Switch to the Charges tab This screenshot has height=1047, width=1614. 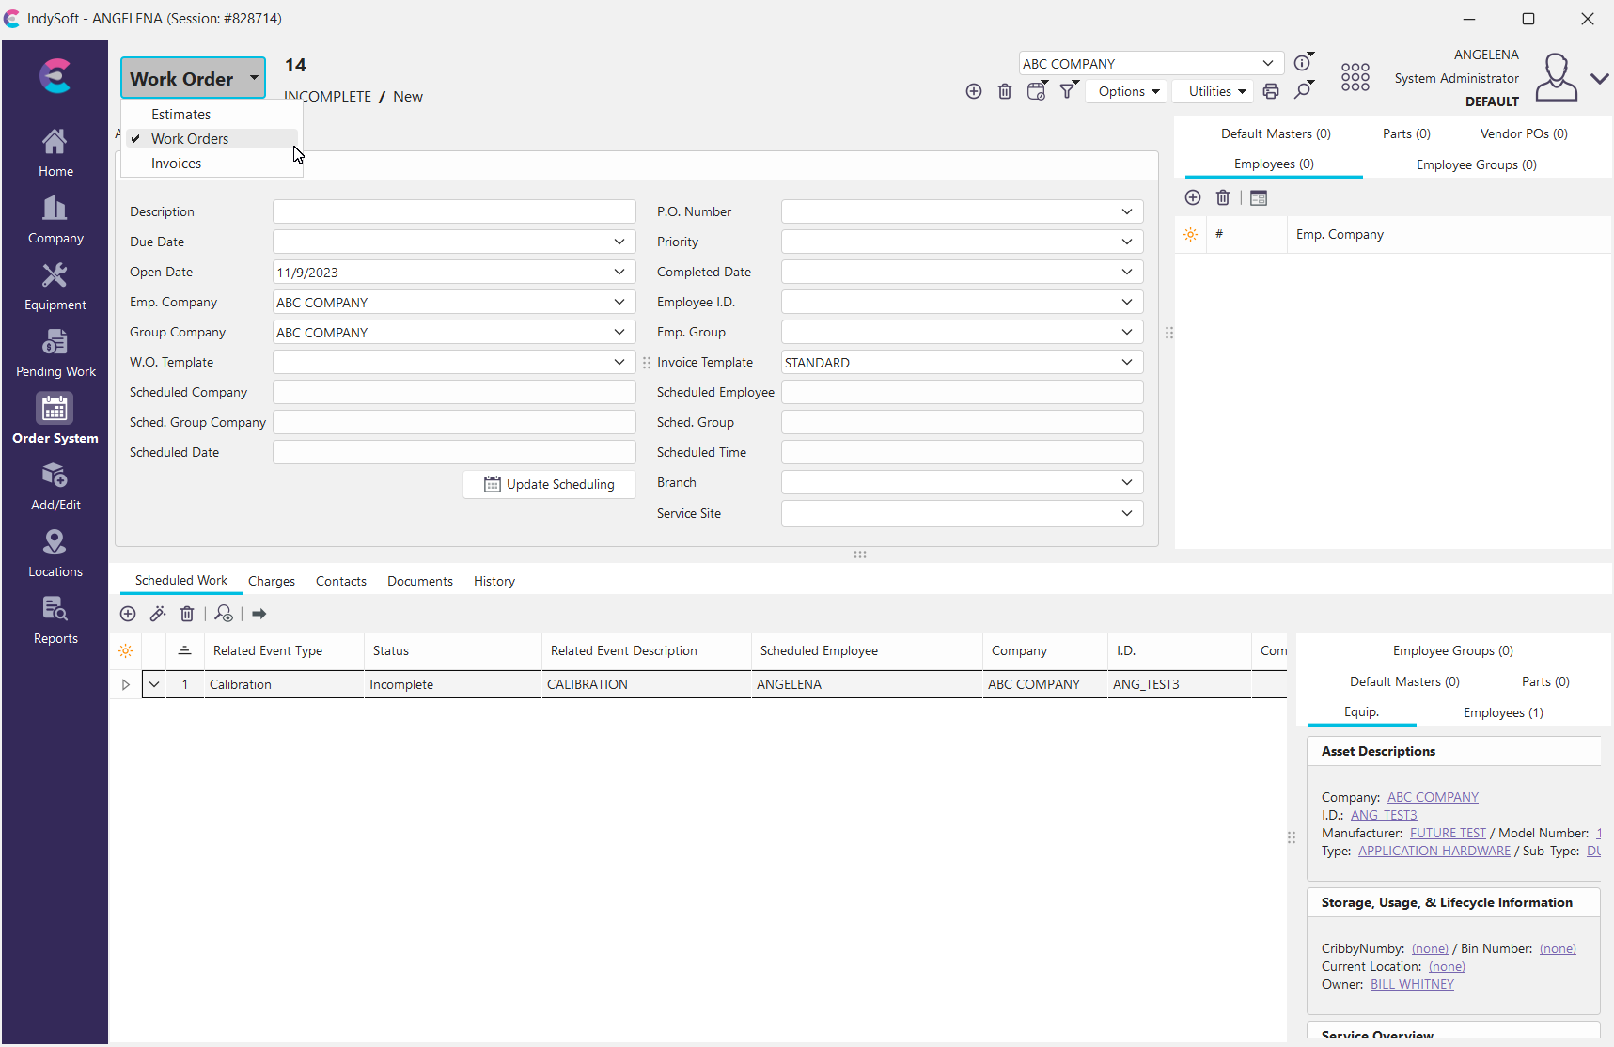[x=271, y=582]
